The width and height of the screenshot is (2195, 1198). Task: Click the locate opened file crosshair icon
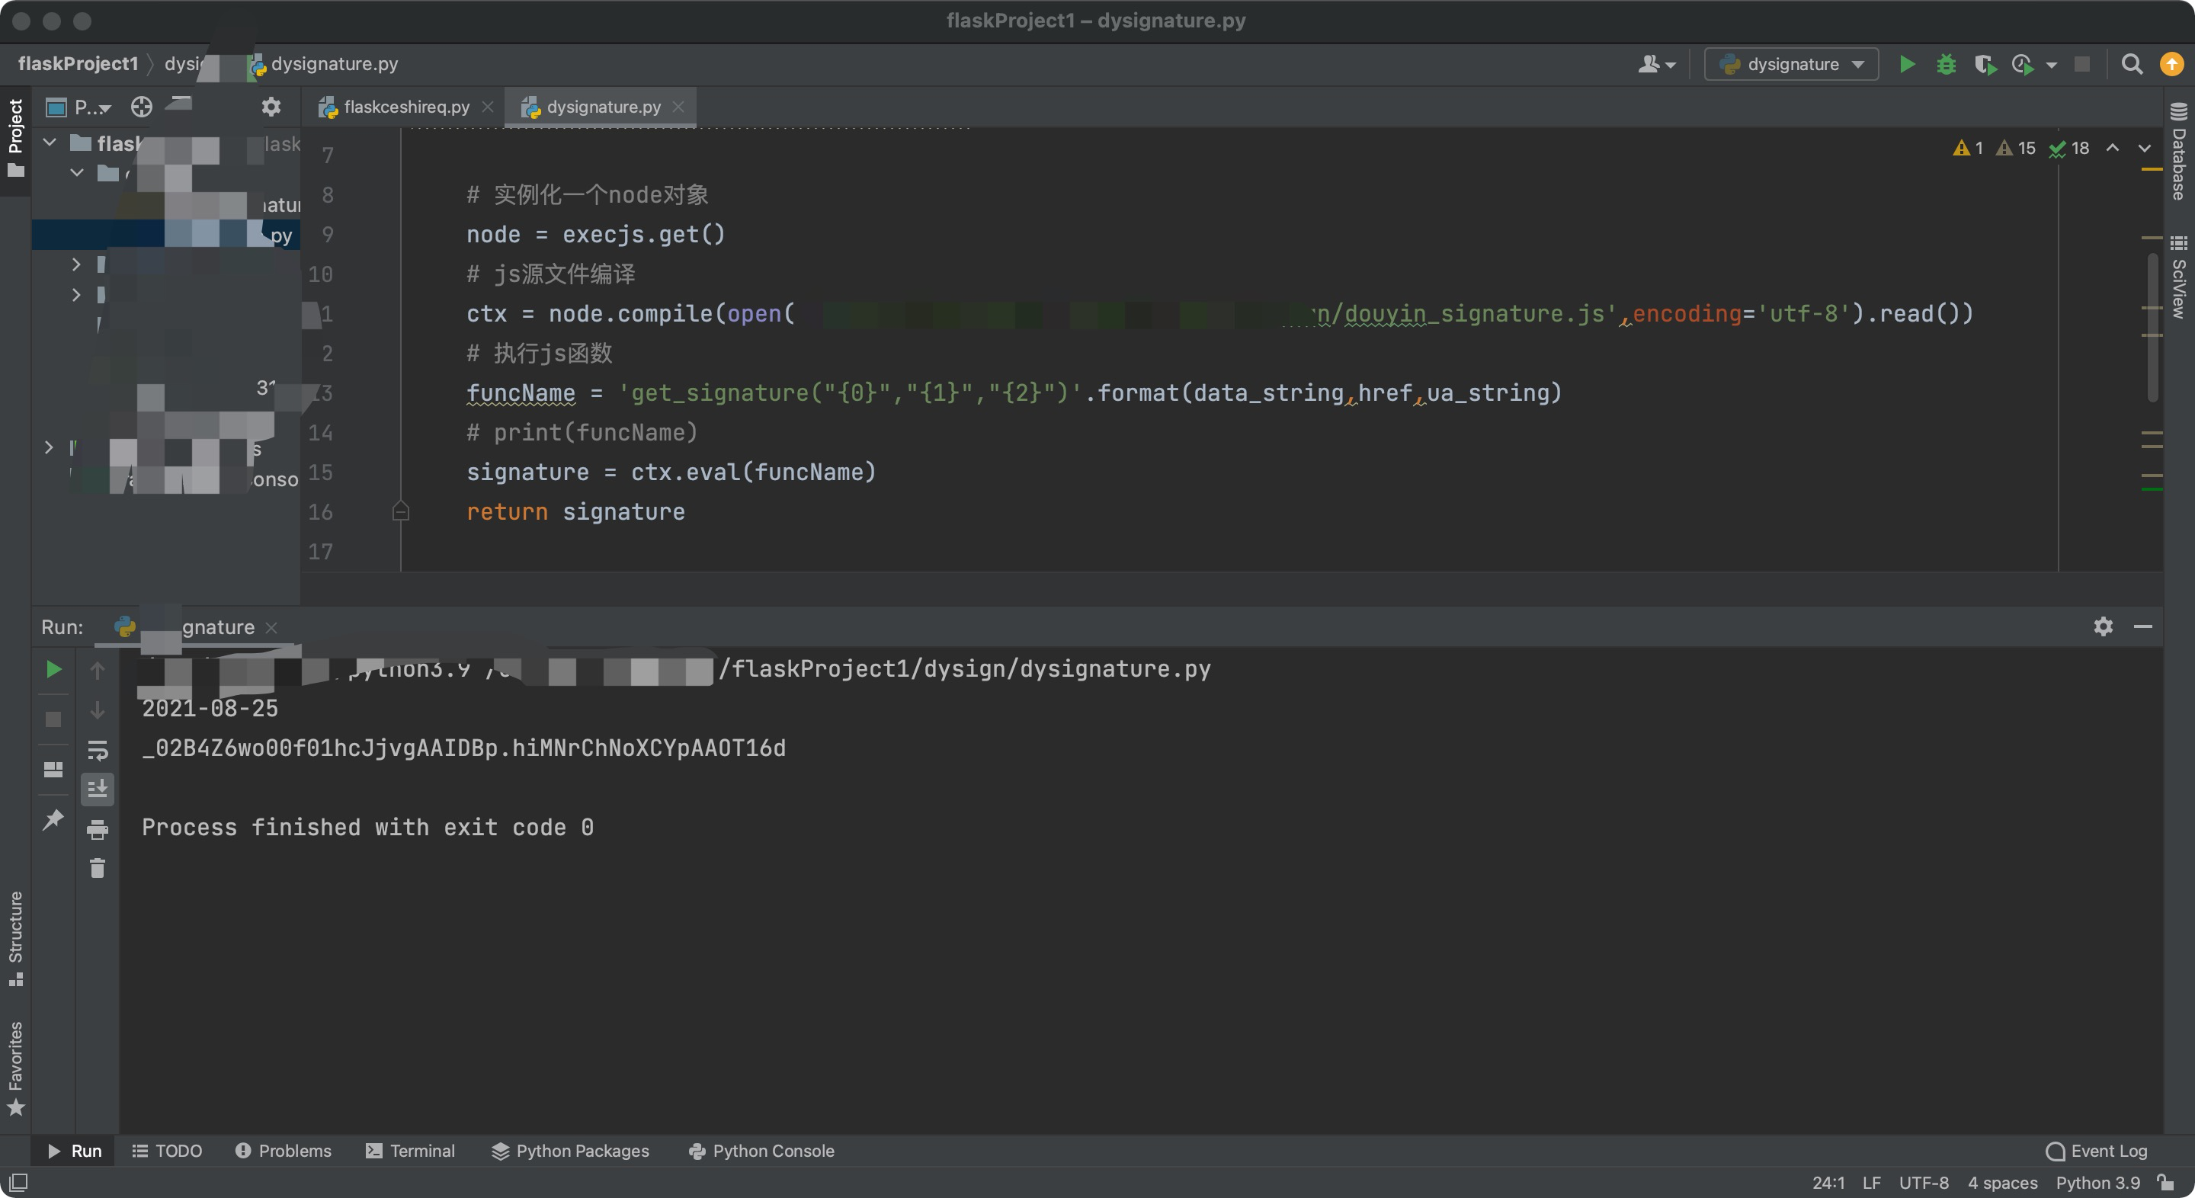pos(142,107)
